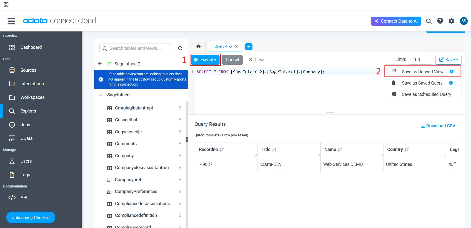Open the global search magnifier icon
Screen dimensions: 471x228
pos(429,21)
